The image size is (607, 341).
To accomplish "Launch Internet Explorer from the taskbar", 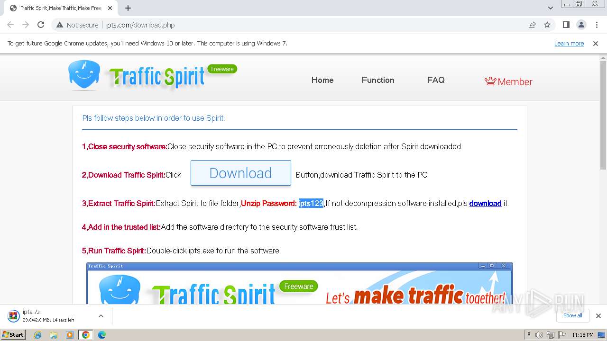I will (38, 335).
